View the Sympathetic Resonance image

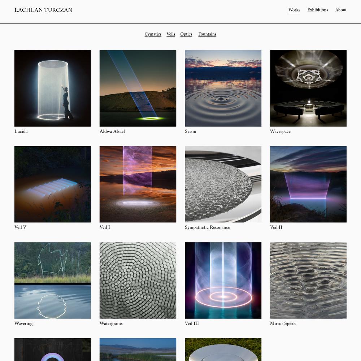click(x=223, y=184)
